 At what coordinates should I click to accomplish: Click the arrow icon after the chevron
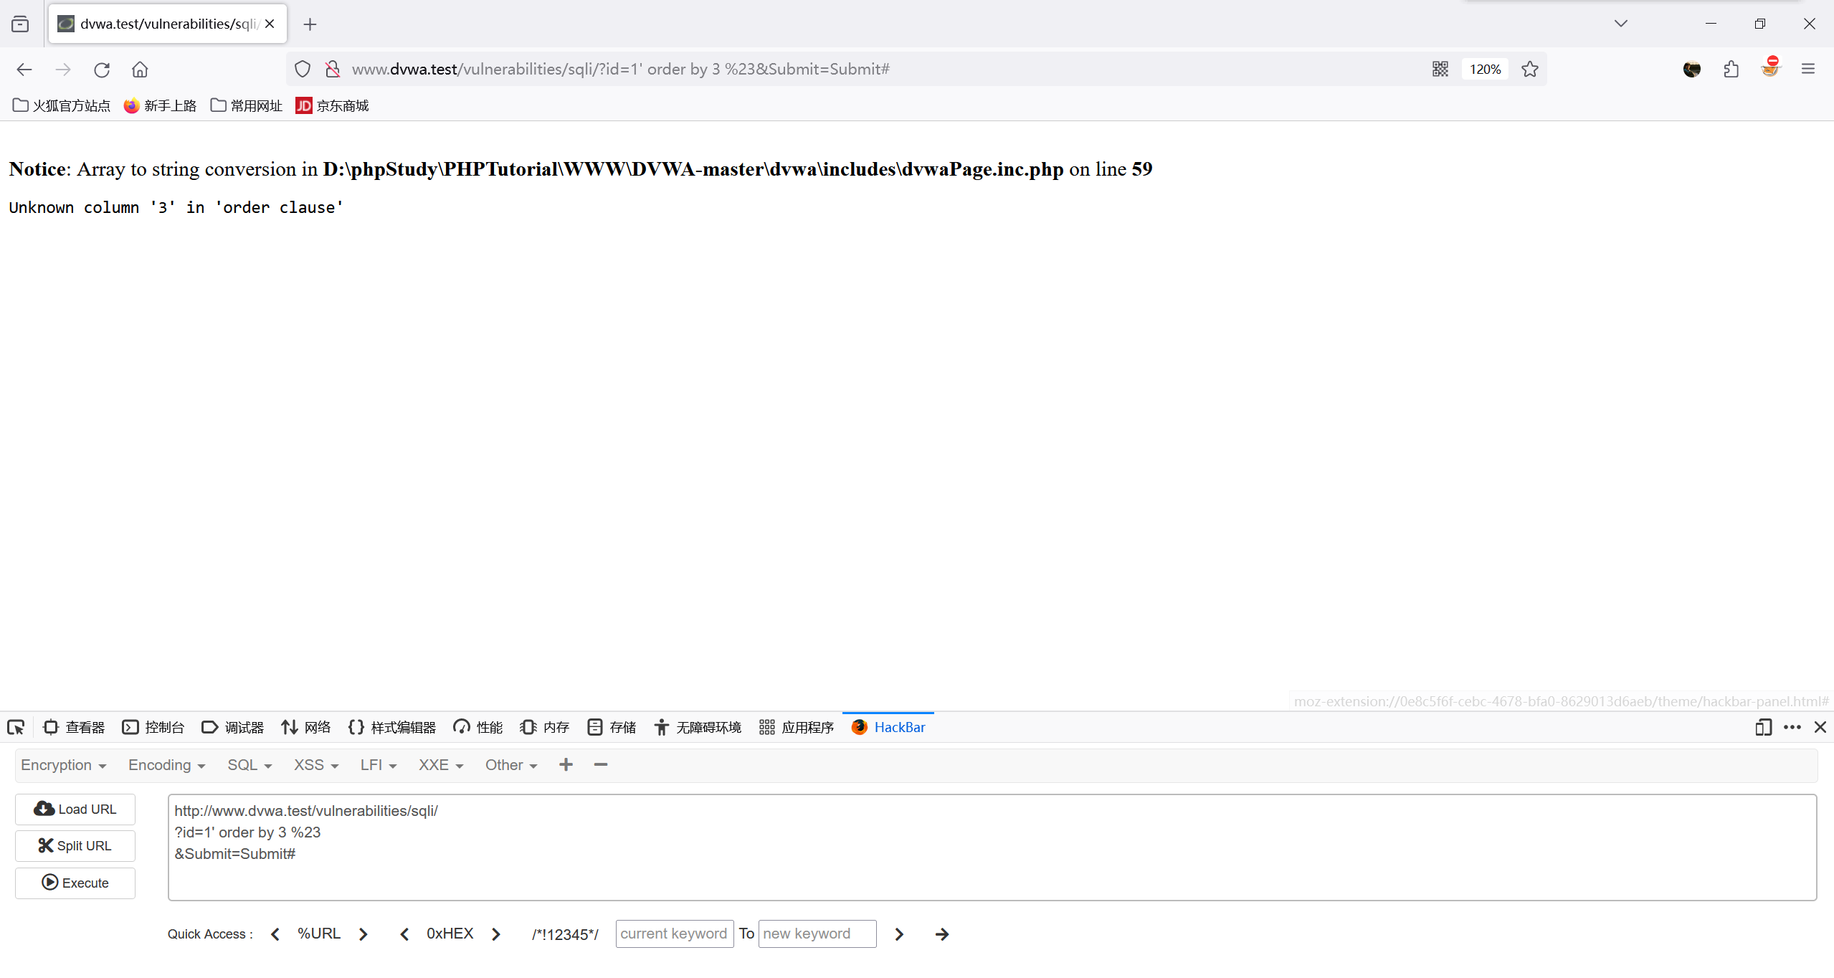tap(942, 934)
